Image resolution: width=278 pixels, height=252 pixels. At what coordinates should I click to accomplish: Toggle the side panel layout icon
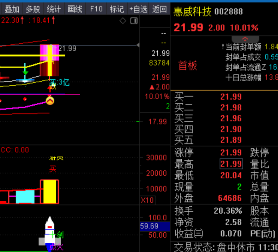tap(134, 21)
